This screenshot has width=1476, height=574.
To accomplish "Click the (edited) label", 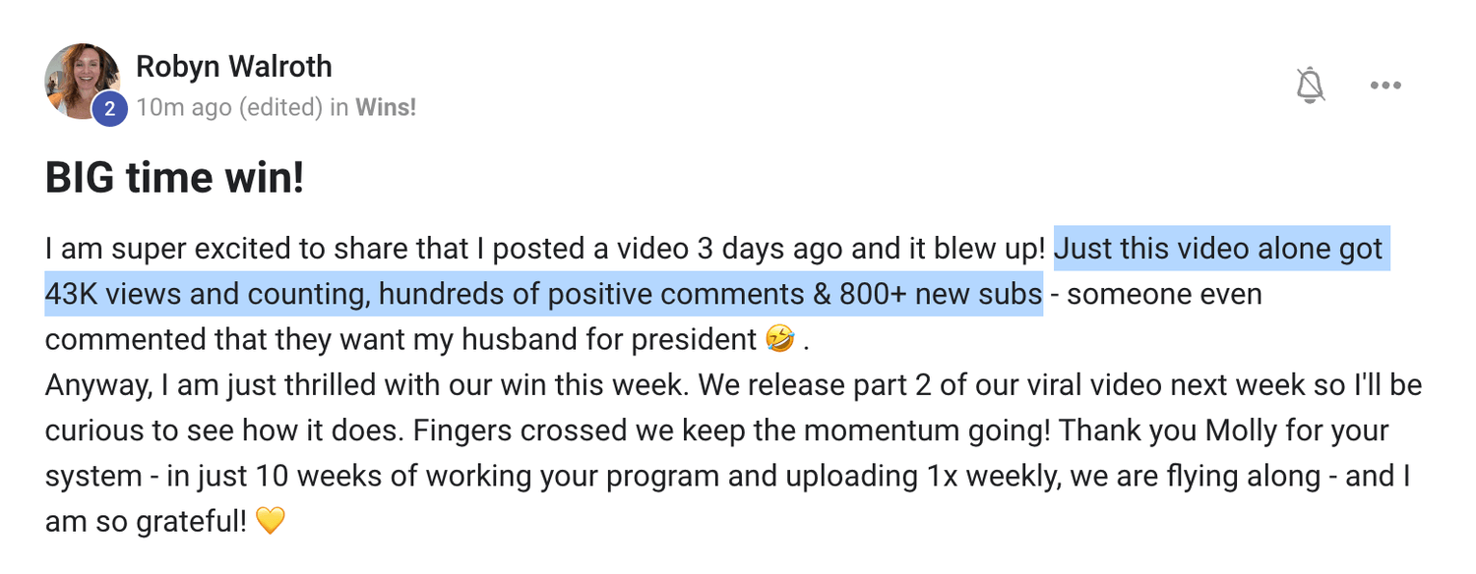I will pyautogui.click(x=279, y=107).
